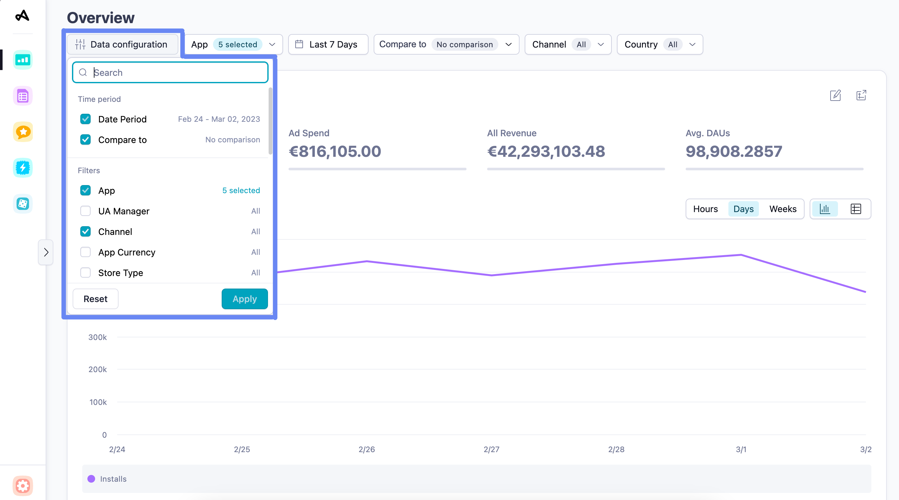
Task: Select the yellow reviews chat icon
Action: [22, 132]
